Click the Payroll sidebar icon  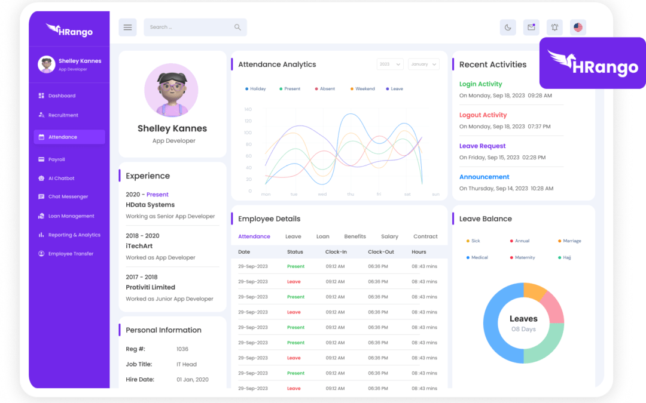click(x=41, y=159)
